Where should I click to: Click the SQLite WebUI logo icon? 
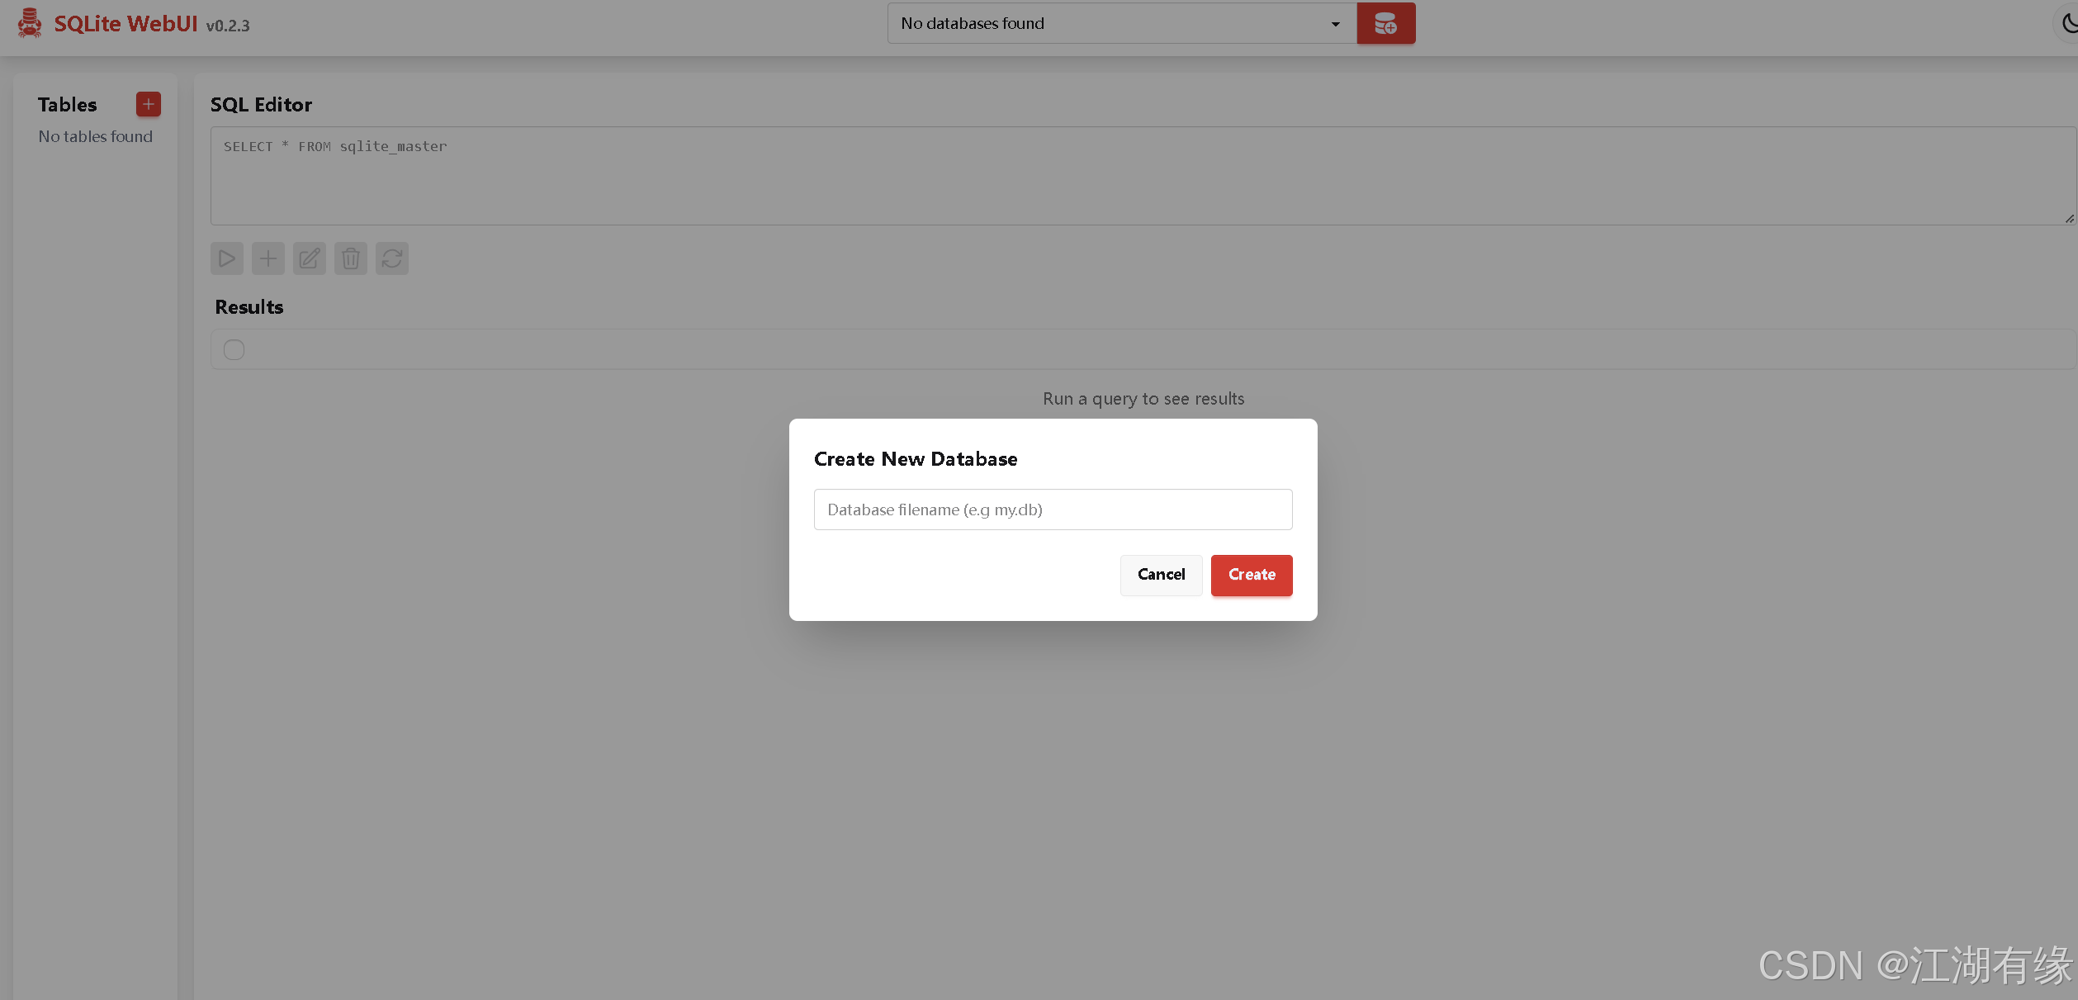pyautogui.click(x=30, y=23)
